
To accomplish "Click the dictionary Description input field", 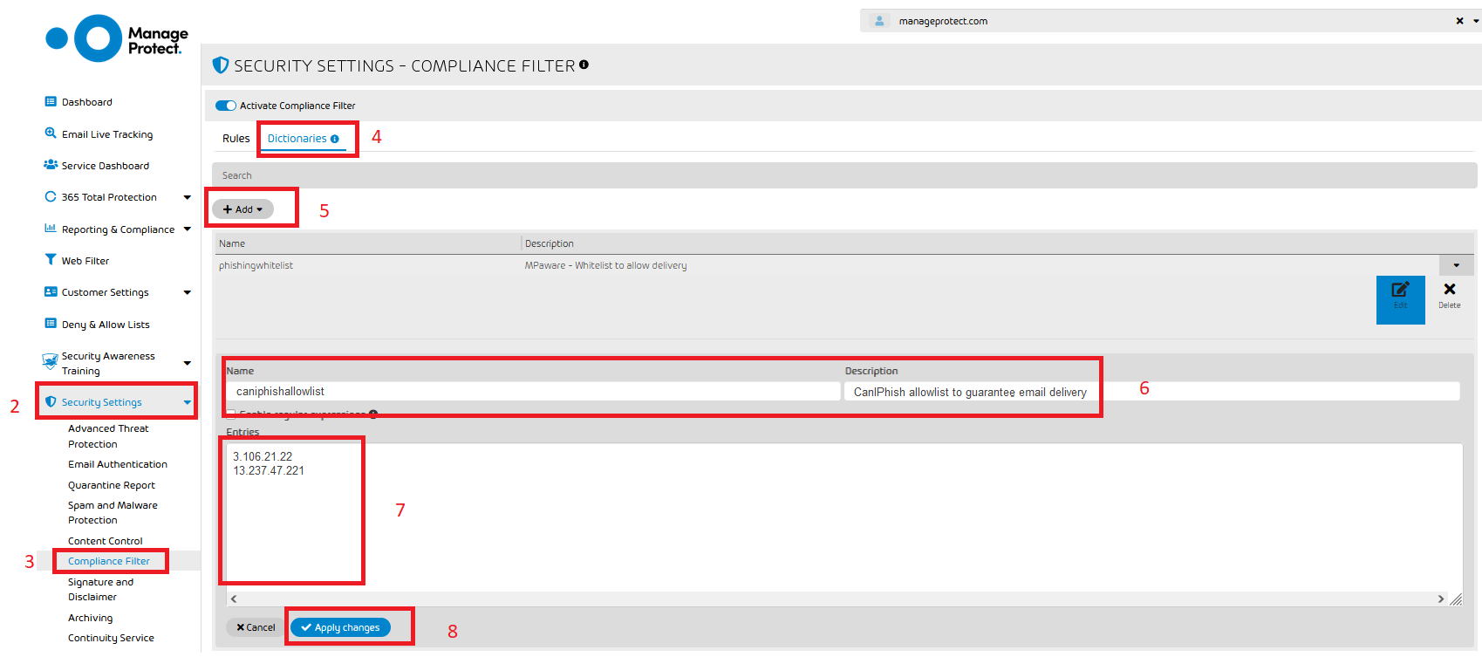I will [x=1151, y=392].
